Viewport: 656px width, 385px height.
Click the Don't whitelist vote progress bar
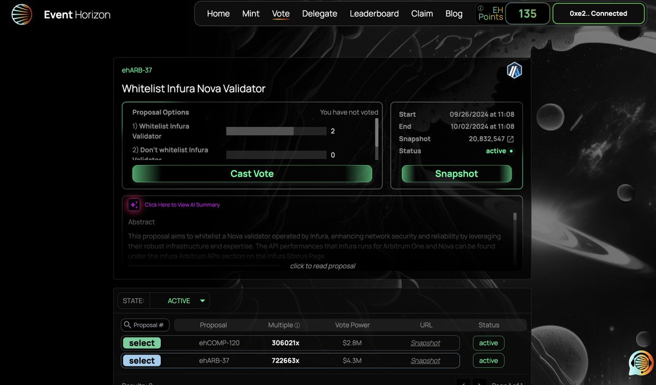(x=276, y=155)
